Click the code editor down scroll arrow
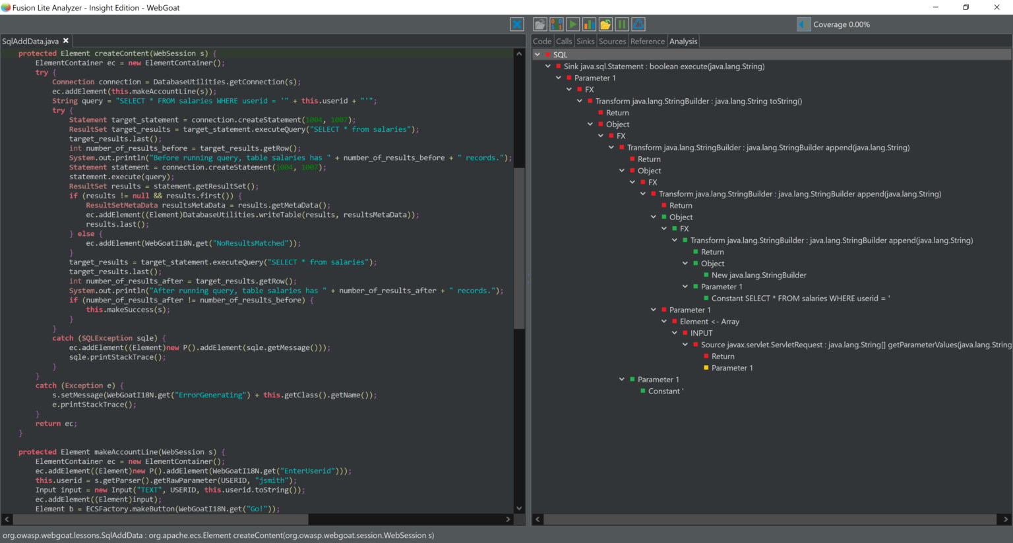The image size is (1013, 543). pyautogui.click(x=519, y=508)
